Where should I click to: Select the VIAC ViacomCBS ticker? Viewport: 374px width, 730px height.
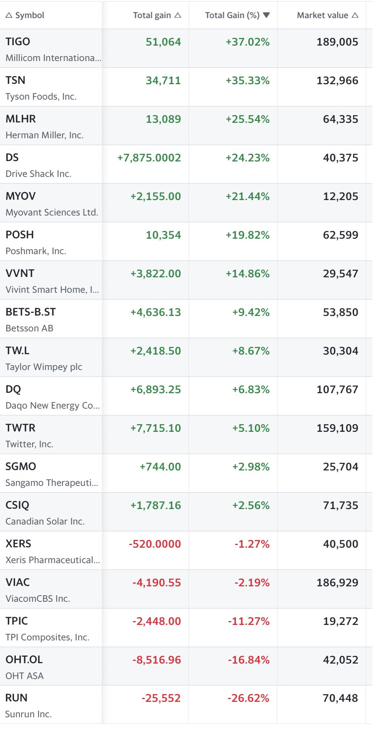(18, 582)
